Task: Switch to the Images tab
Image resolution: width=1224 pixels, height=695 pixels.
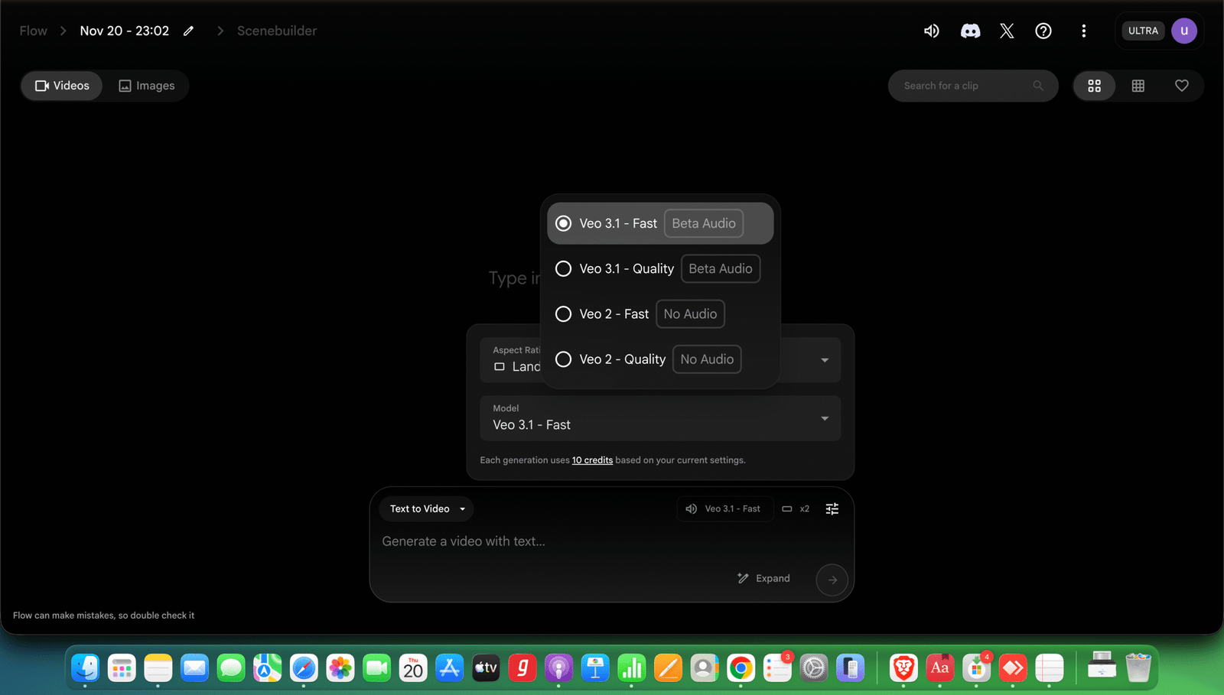Action: click(147, 86)
